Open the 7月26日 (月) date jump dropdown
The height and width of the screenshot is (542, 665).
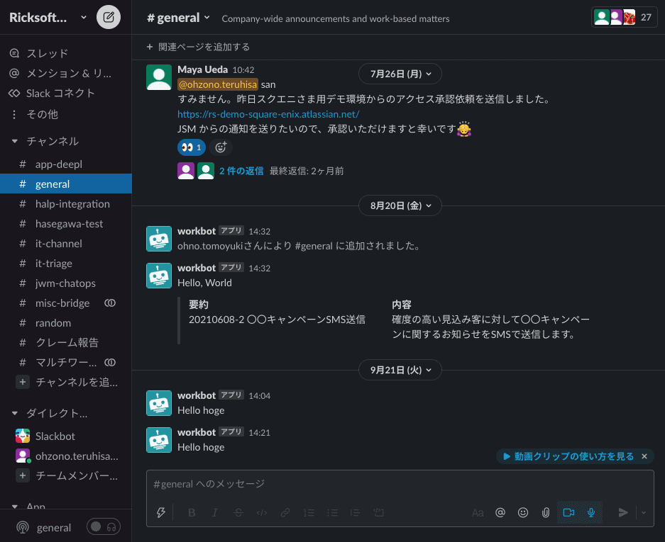[x=400, y=74]
